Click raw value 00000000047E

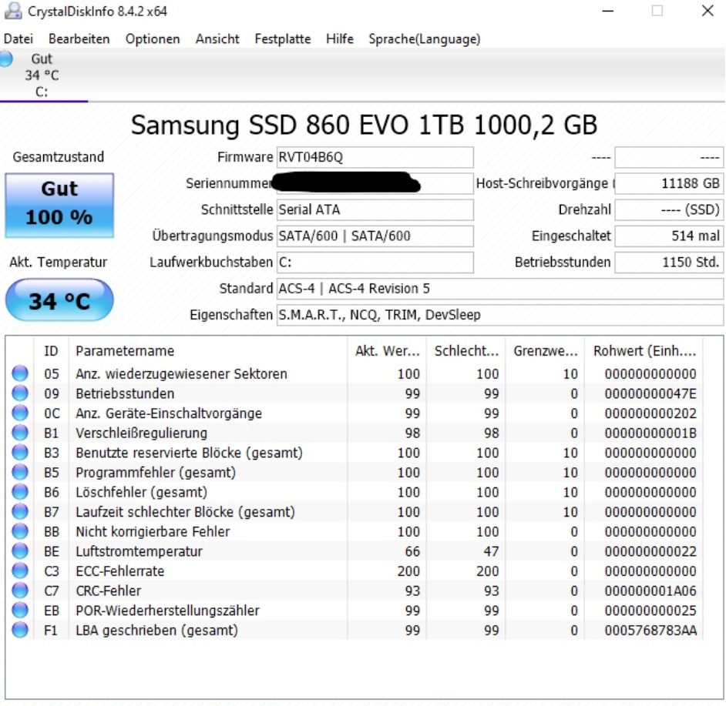(x=650, y=393)
